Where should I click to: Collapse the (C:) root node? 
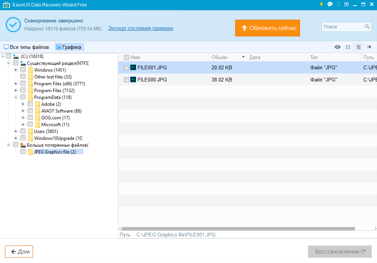coord(3,56)
